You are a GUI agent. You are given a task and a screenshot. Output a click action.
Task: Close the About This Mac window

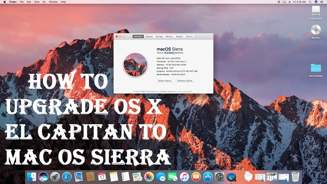117,37
